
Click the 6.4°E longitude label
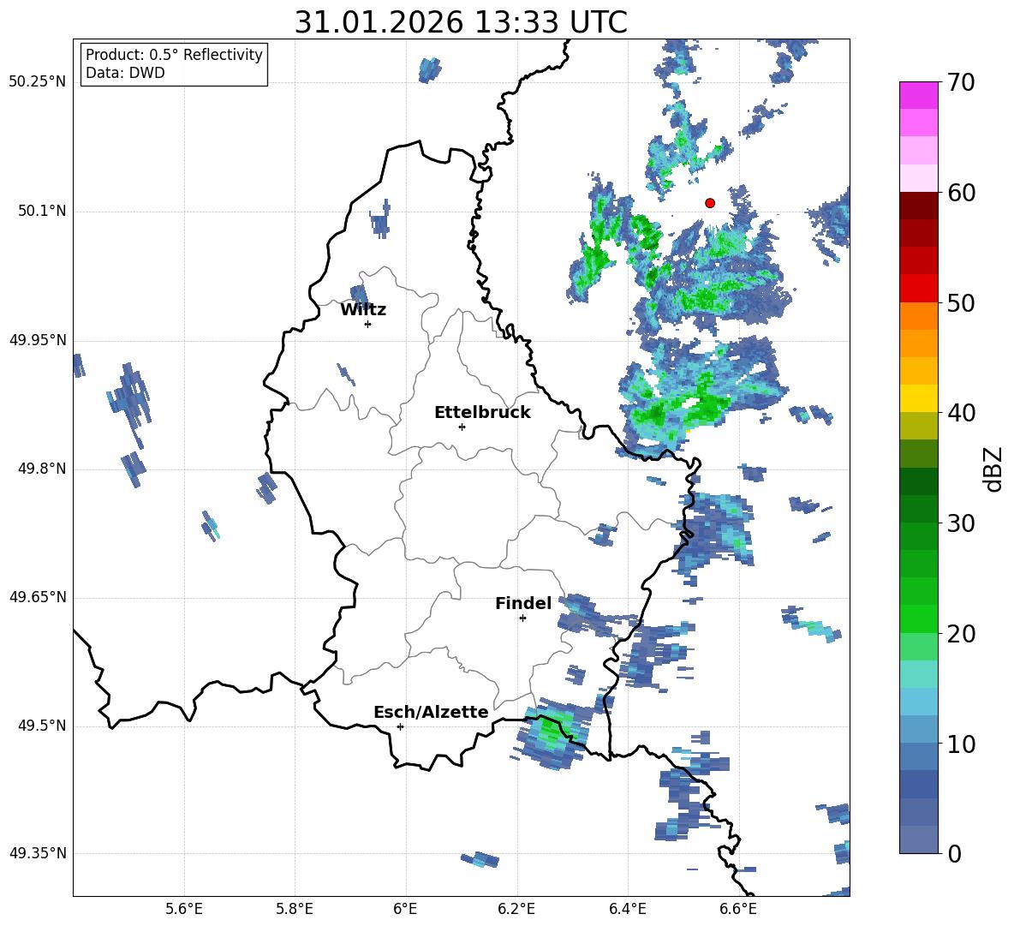click(x=627, y=909)
